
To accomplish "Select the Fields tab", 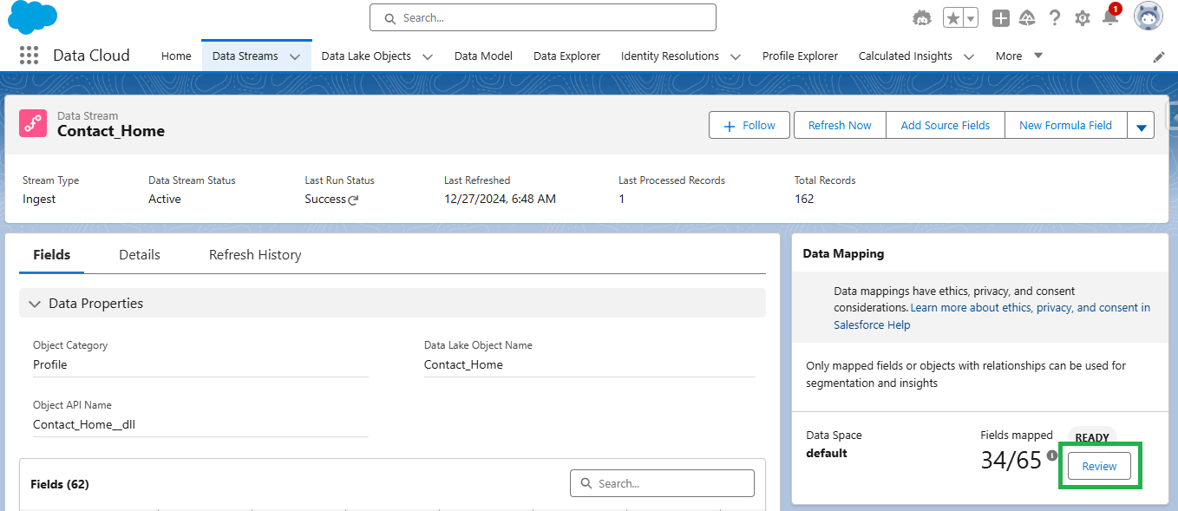I will pos(52,254).
